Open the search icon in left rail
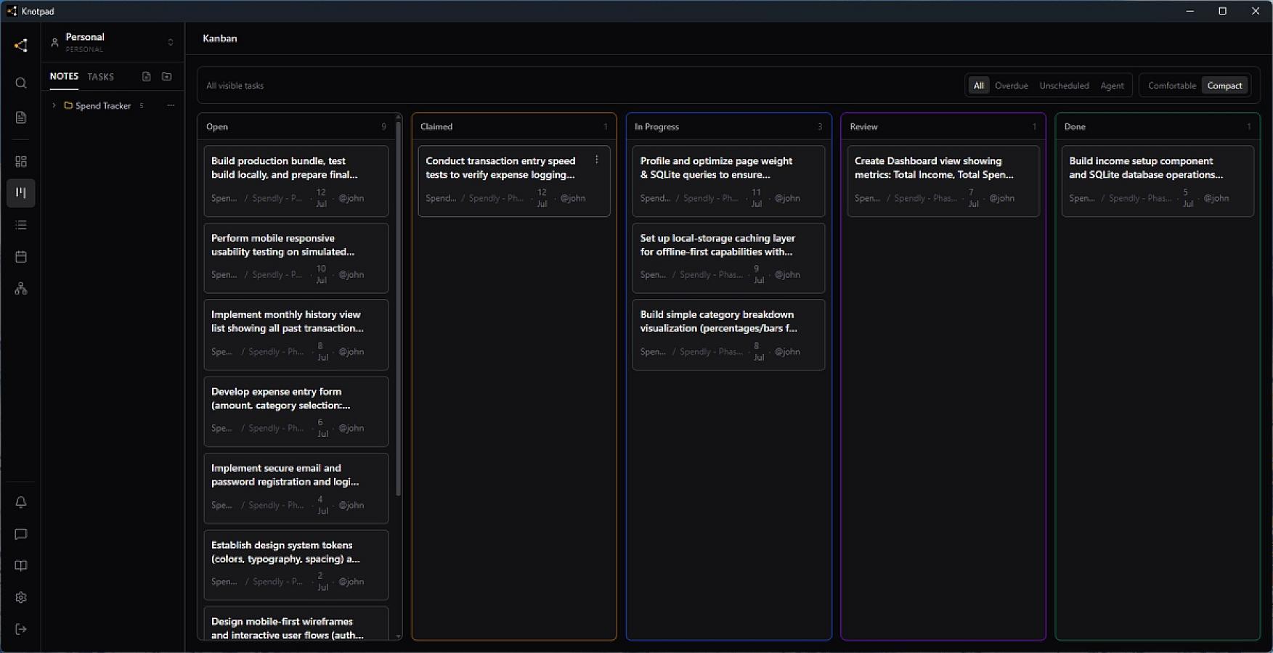The image size is (1273, 653). [21, 83]
